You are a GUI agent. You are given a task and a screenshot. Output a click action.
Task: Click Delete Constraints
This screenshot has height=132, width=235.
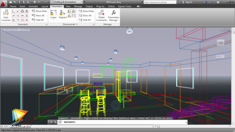[x=101, y=15]
